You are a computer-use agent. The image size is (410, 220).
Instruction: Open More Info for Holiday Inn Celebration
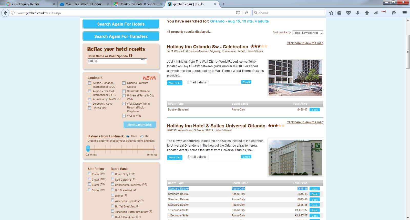click(x=175, y=83)
